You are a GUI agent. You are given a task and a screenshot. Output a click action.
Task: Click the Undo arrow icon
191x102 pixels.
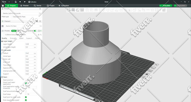[20, 2]
